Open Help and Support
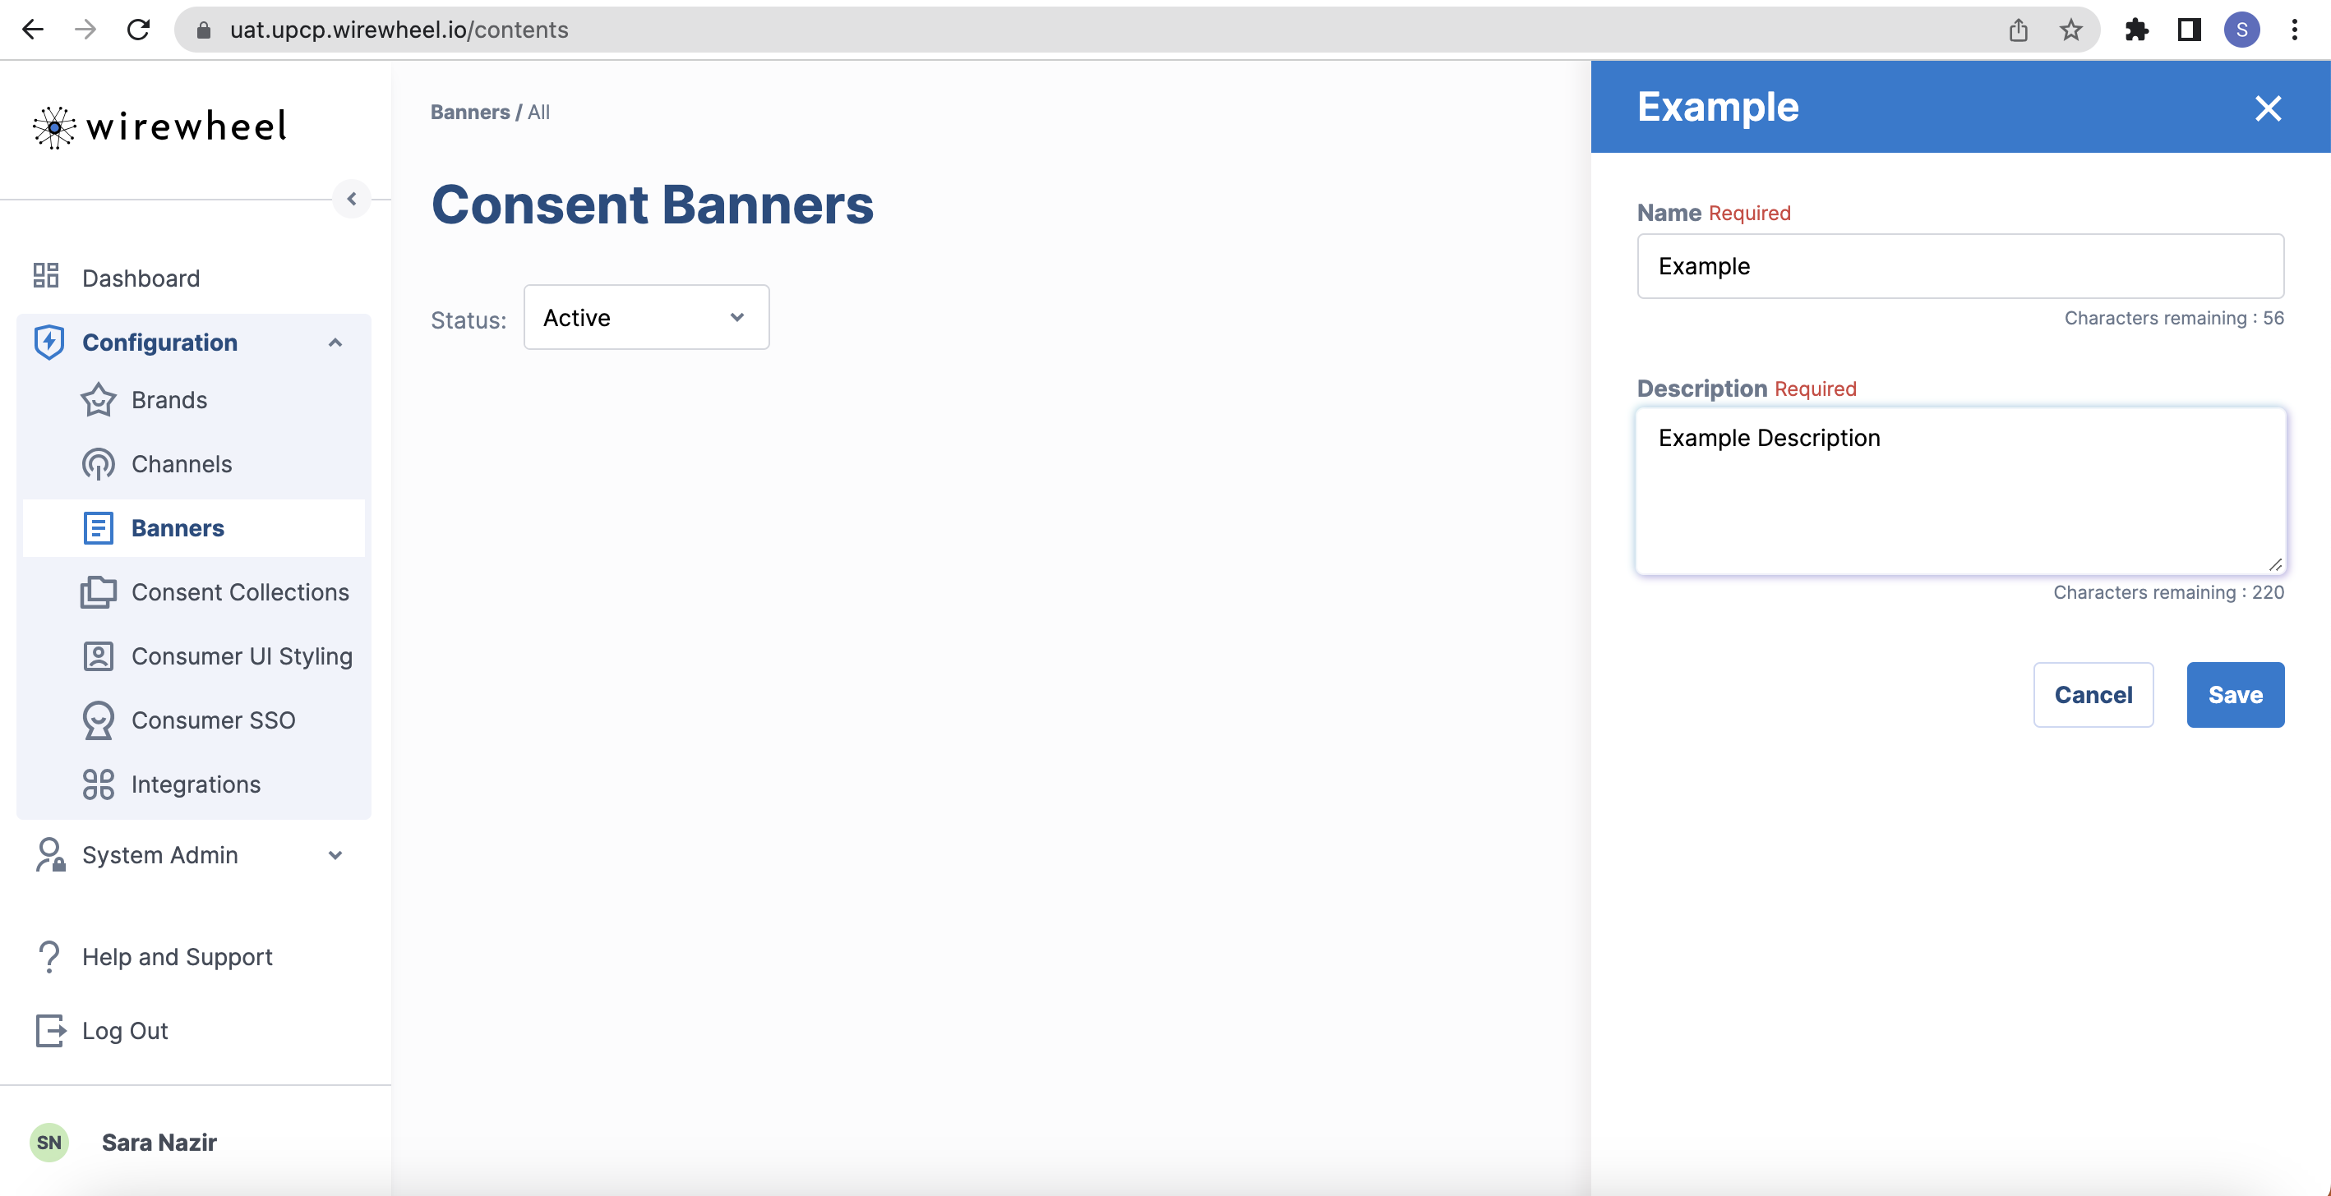 click(x=177, y=956)
